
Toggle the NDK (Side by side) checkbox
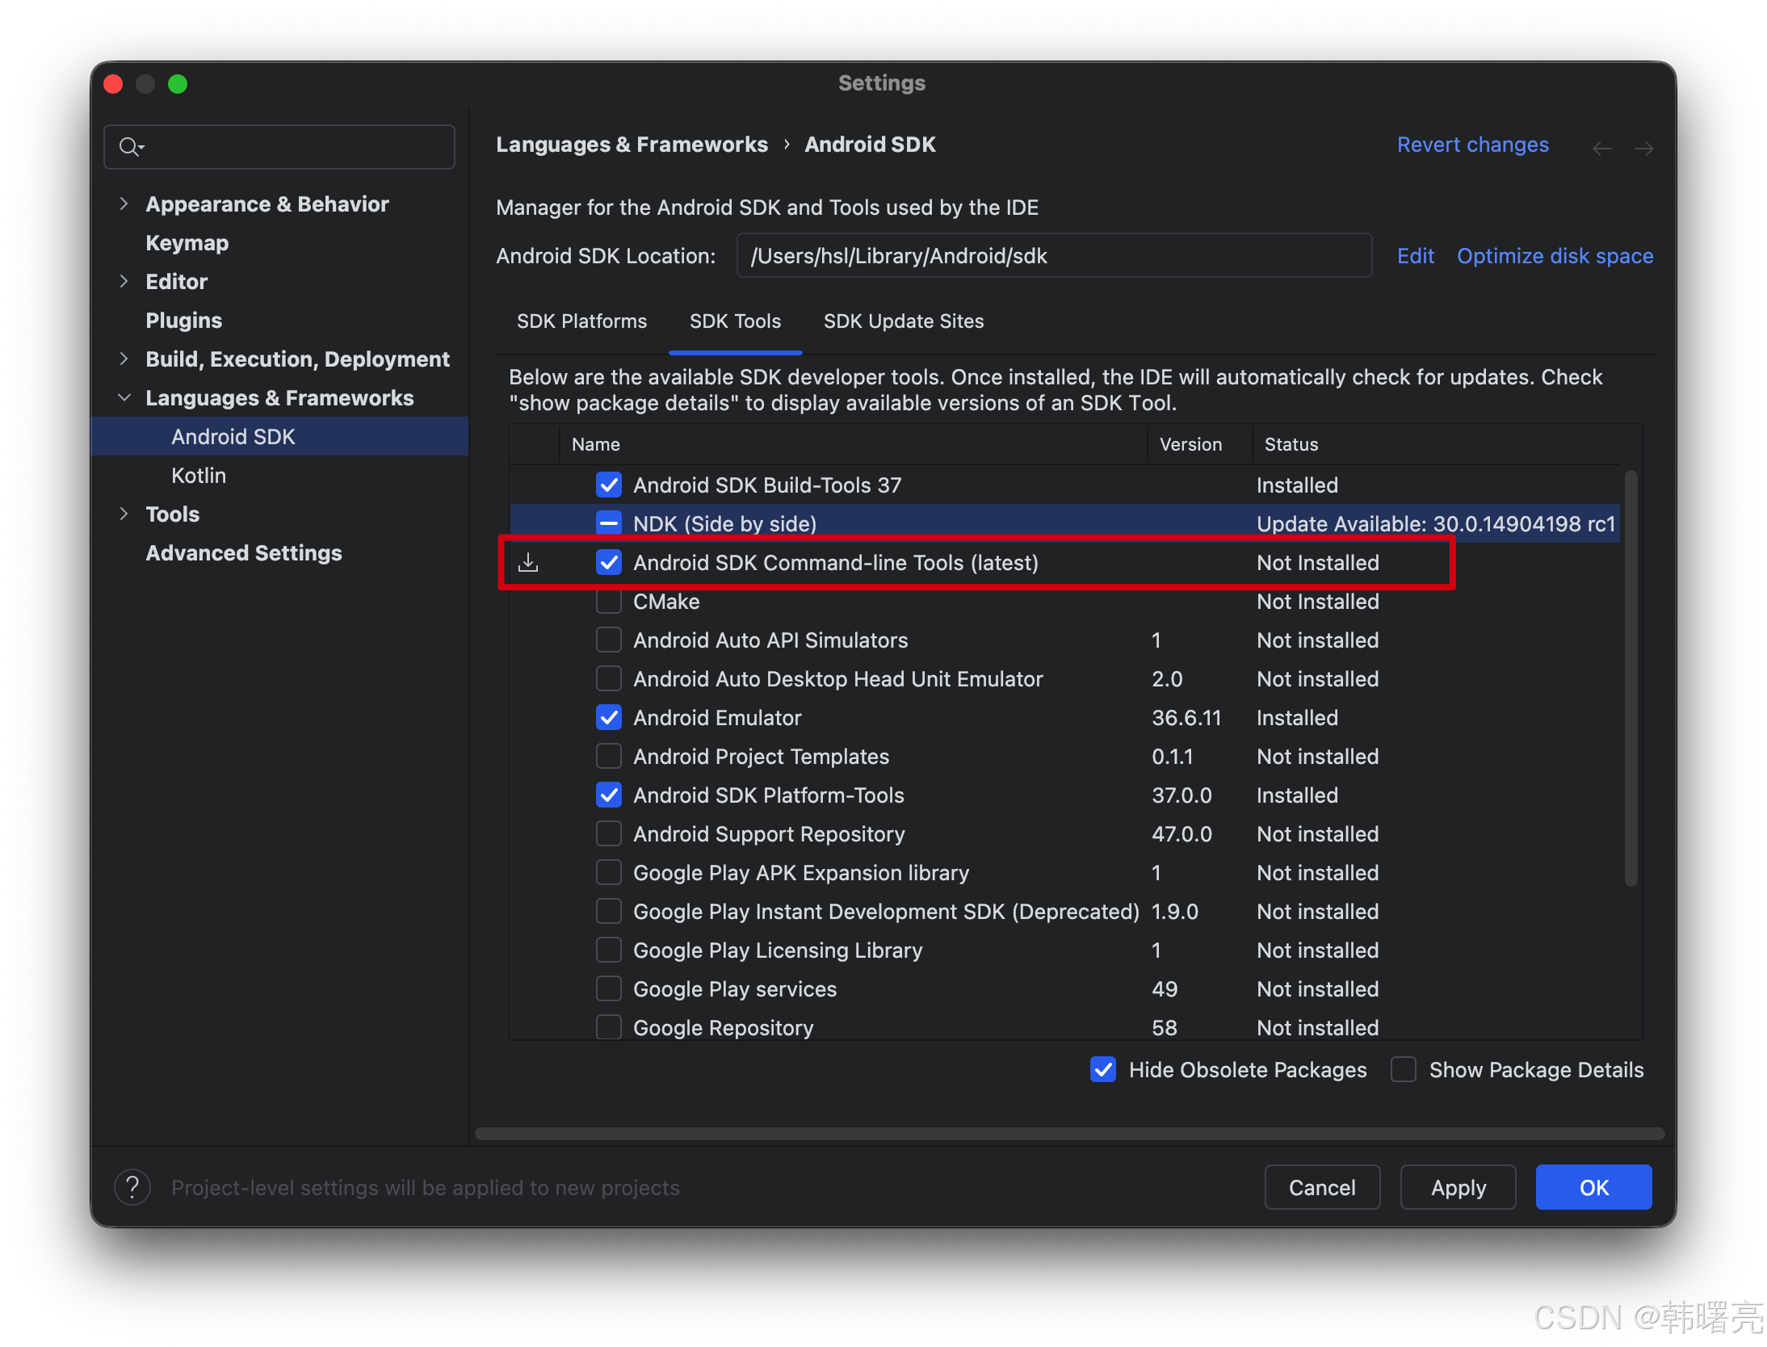coord(609,523)
